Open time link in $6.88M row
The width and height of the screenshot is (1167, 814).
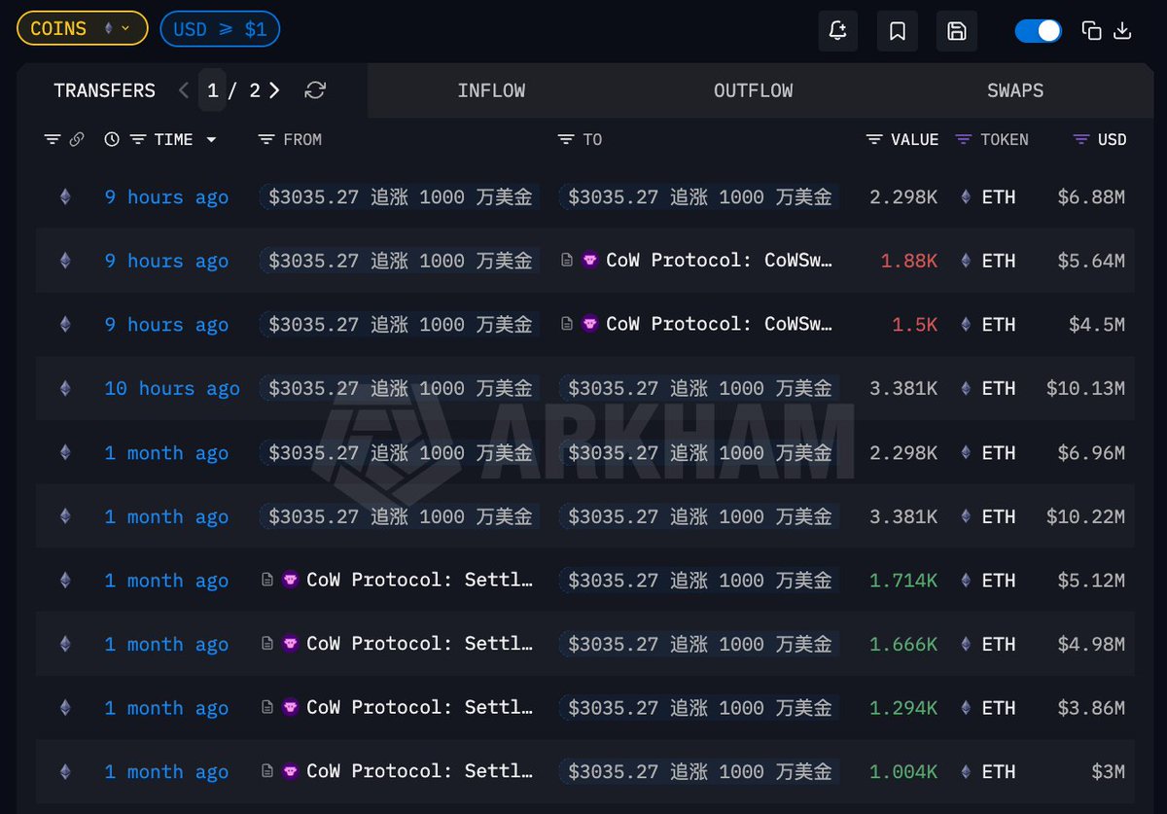click(x=166, y=197)
